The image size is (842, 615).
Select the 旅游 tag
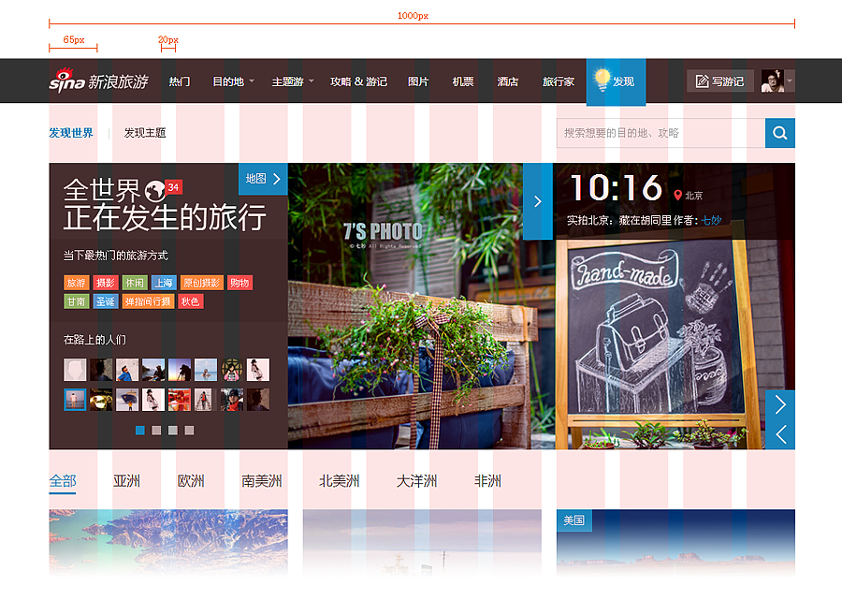(77, 283)
